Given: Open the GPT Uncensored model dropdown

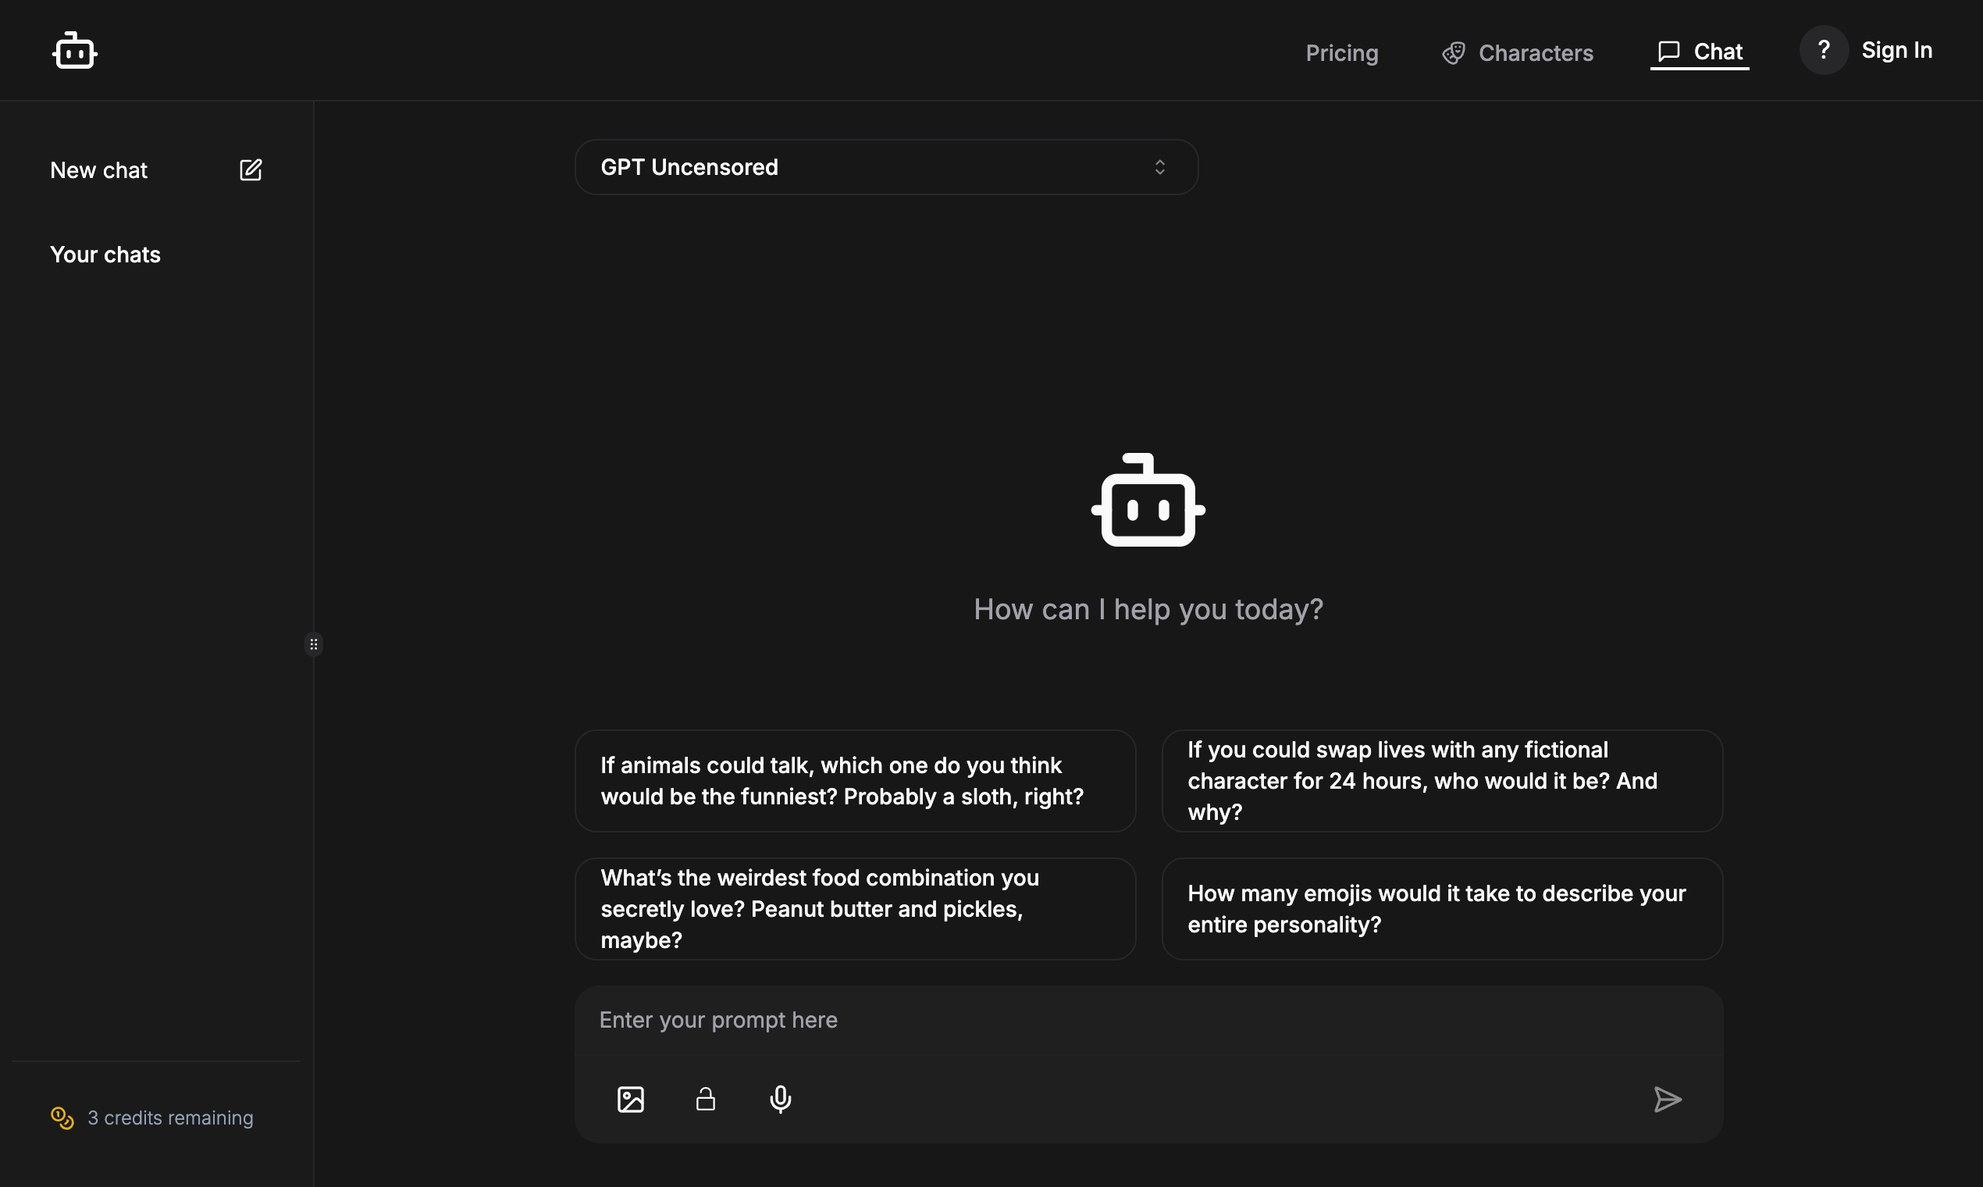Looking at the screenshot, I should (885, 167).
